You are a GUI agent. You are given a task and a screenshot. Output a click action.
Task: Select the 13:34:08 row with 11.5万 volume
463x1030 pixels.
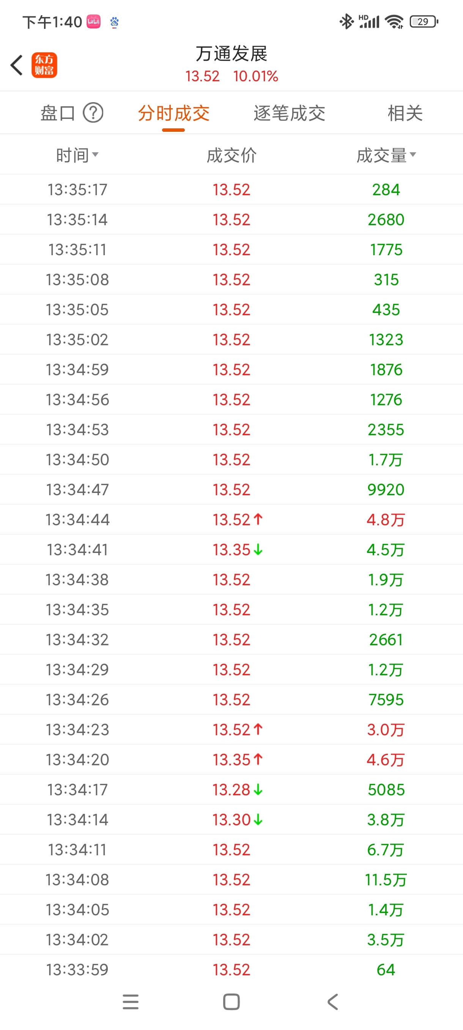(x=231, y=879)
